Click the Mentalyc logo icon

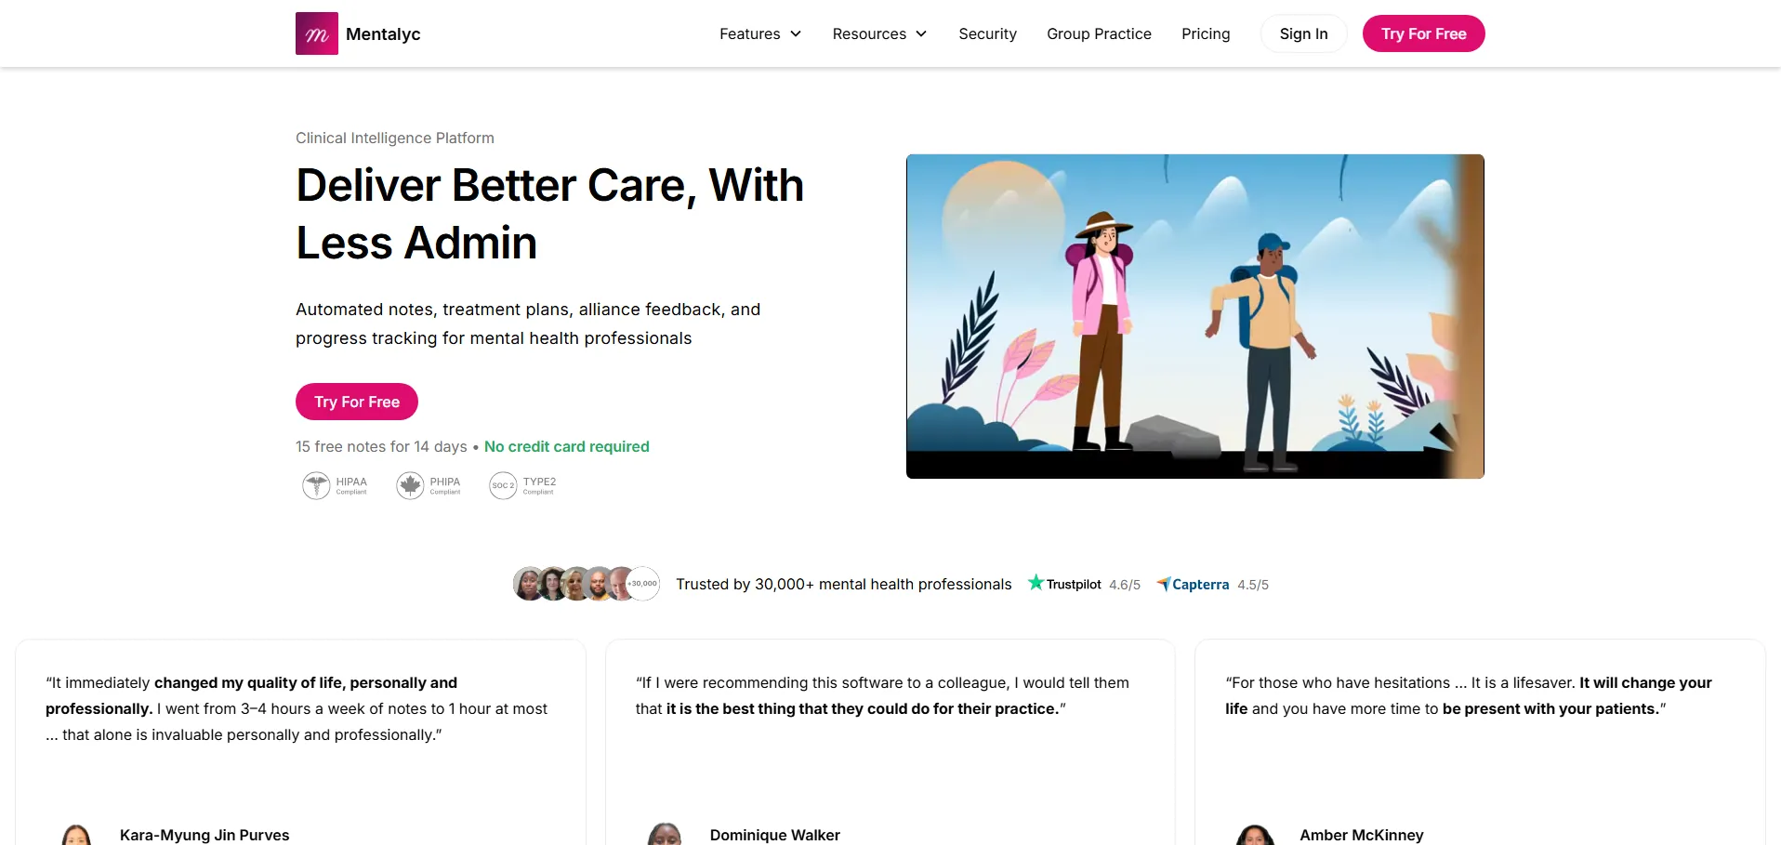coord(316,33)
